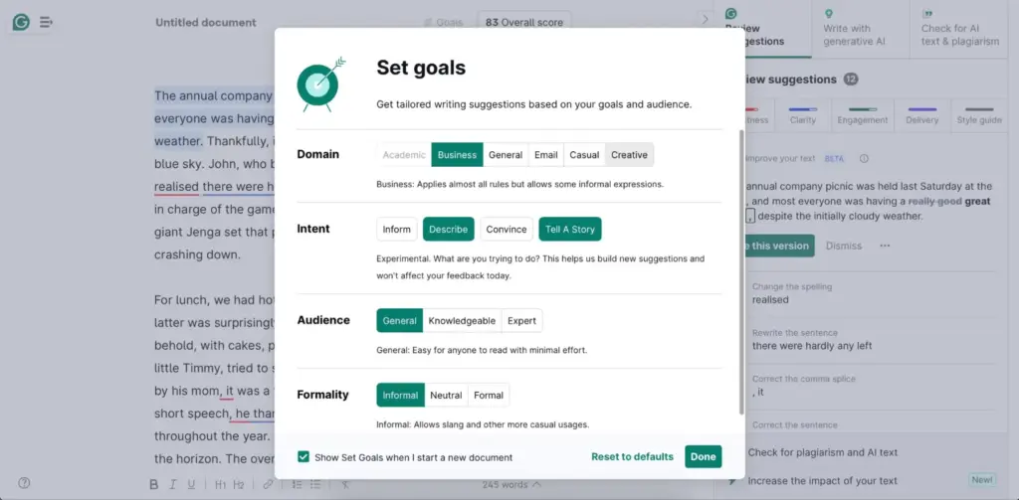Image resolution: width=1019 pixels, height=500 pixels.
Task: Apply italic formatting from bottom toolbar
Action: click(174, 484)
